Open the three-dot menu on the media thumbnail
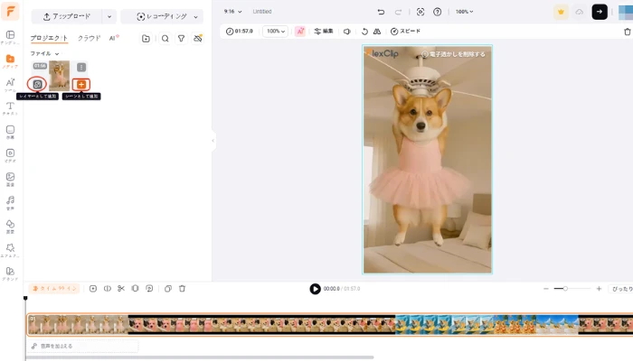633x361 pixels. (x=81, y=68)
